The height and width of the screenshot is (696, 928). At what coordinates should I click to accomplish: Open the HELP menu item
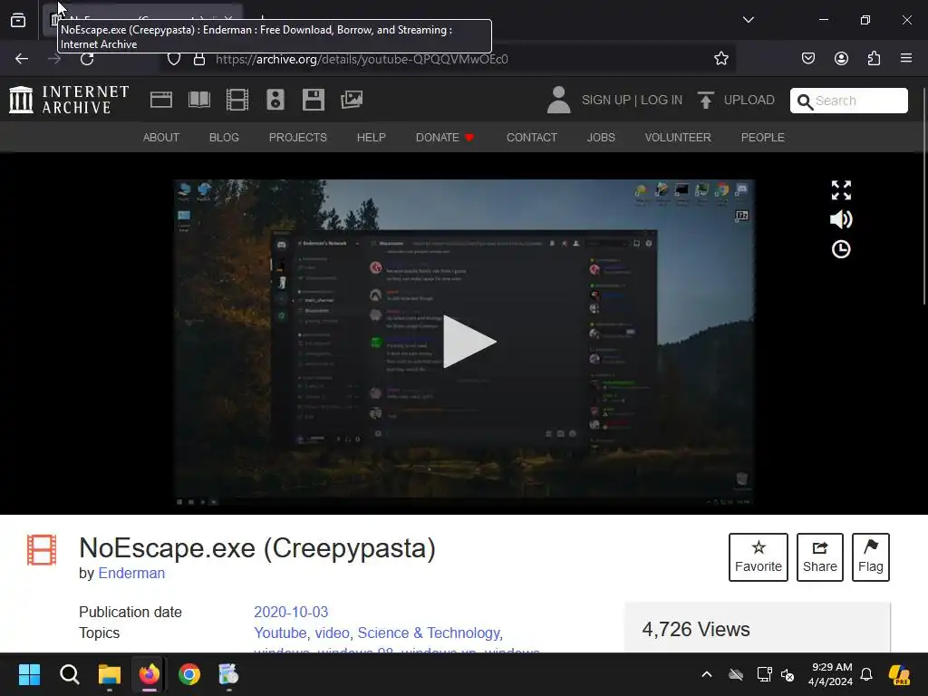(x=371, y=138)
